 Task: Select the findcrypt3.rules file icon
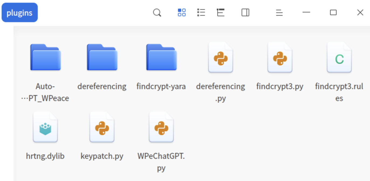pos(339,57)
